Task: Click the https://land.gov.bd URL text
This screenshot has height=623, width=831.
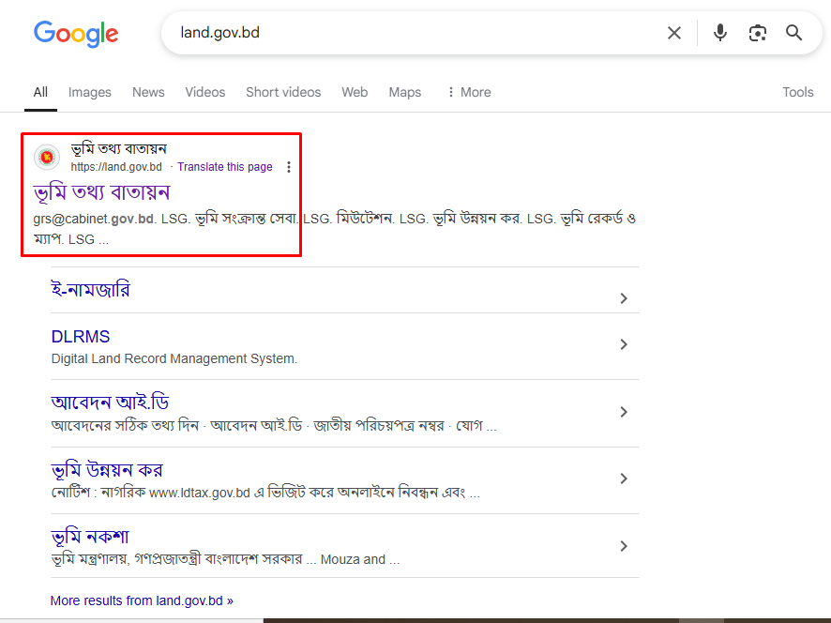Action: tap(116, 167)
